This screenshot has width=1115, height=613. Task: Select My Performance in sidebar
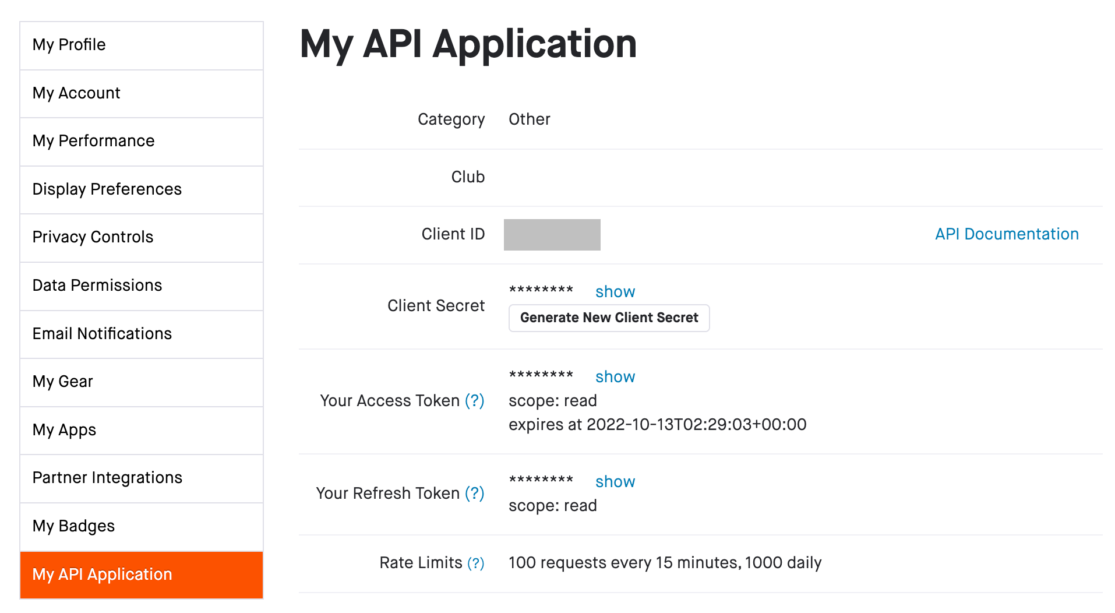click(142, 142)
